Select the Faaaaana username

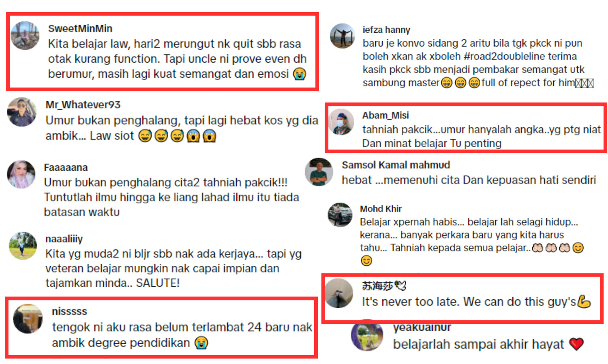pyautogui.click(x=66, y=167)
